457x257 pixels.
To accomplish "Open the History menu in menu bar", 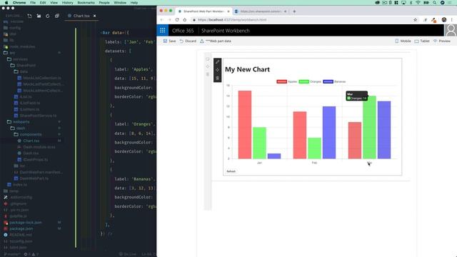I will (x=67, y=3).
